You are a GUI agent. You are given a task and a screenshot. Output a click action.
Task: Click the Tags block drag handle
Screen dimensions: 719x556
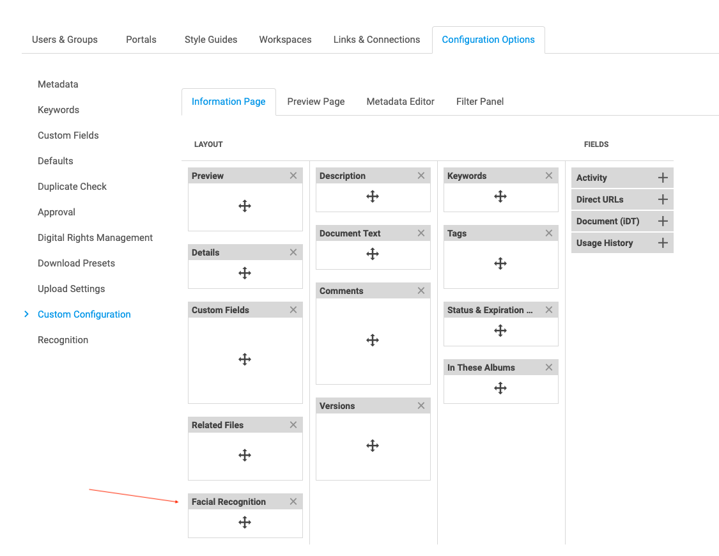pyautogui.click(x=500, y=263)
